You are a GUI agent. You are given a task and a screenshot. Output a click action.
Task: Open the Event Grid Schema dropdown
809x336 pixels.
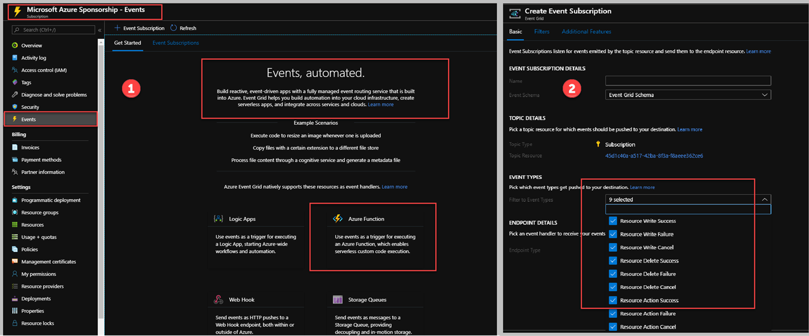pos(688,95)
